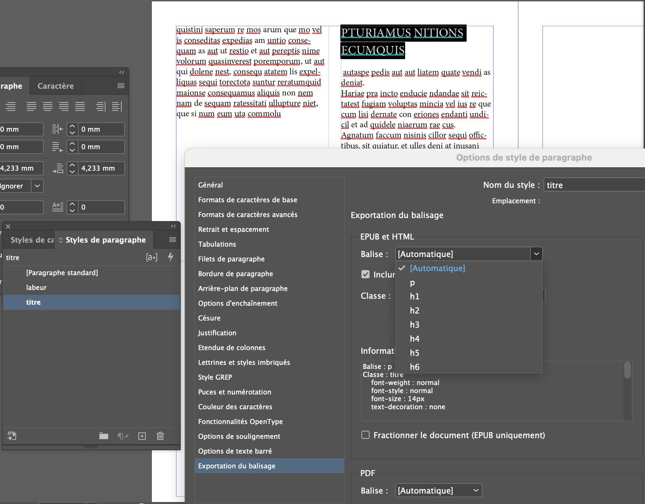
Task: Open the Couleur des caractères section
Action: (235, 407)
